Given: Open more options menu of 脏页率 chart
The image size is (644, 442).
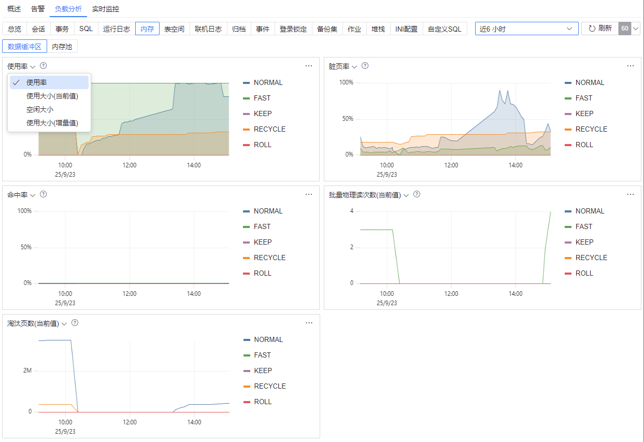Looking at the screenshot, I should click(x=631, y=66).
